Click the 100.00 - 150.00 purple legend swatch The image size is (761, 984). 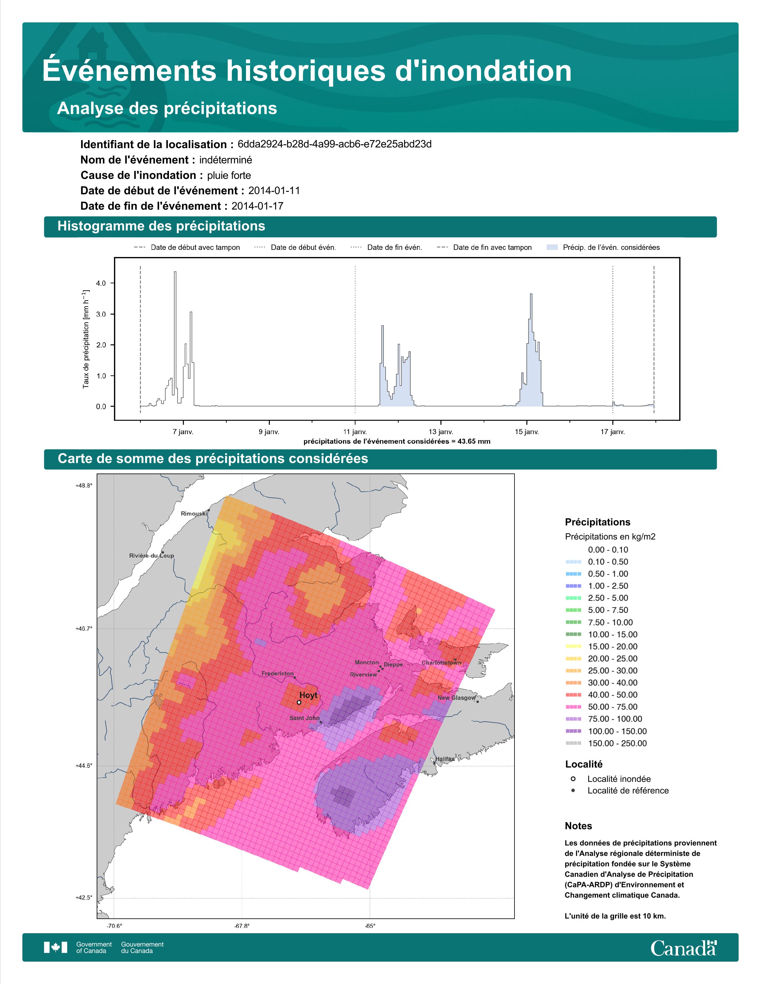(573, 731)
